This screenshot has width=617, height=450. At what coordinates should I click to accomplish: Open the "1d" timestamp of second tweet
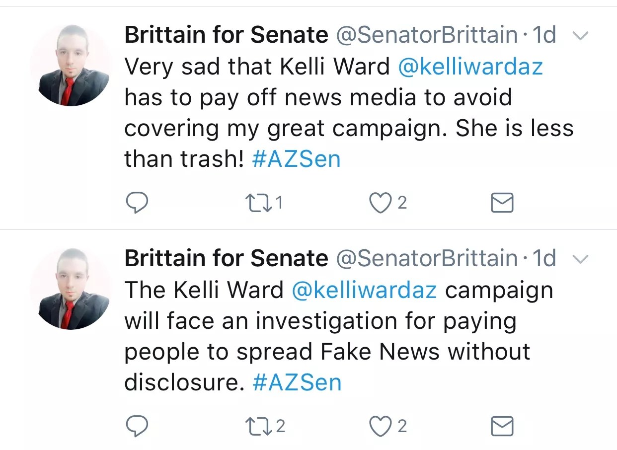(x=543, y=258)
